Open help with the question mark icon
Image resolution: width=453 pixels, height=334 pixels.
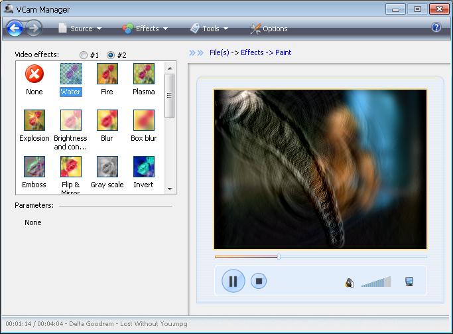[x=436, y=28]
